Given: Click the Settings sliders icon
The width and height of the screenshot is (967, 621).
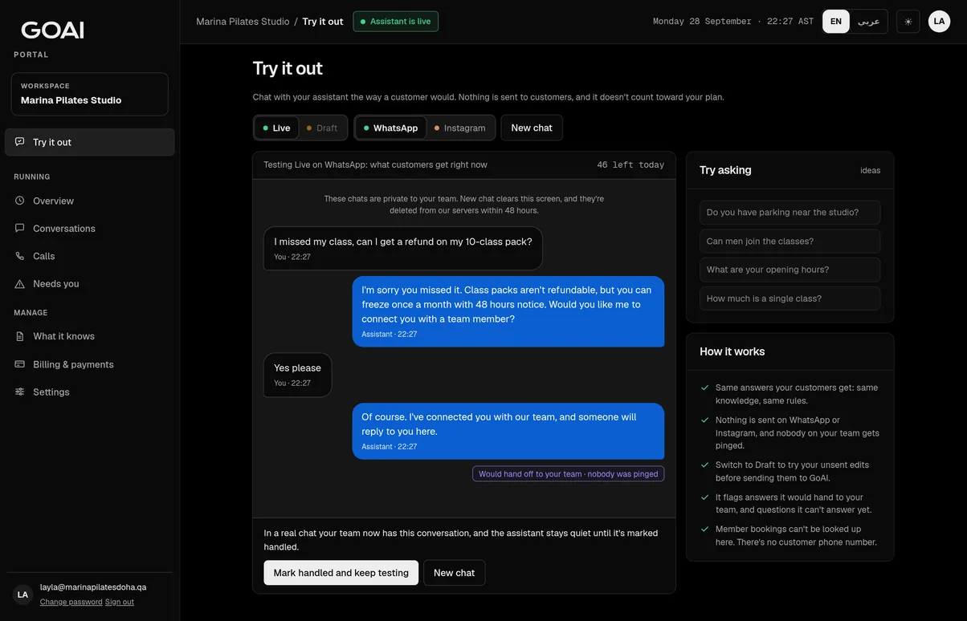Looking at the screenshot, I should click(20, 392).
